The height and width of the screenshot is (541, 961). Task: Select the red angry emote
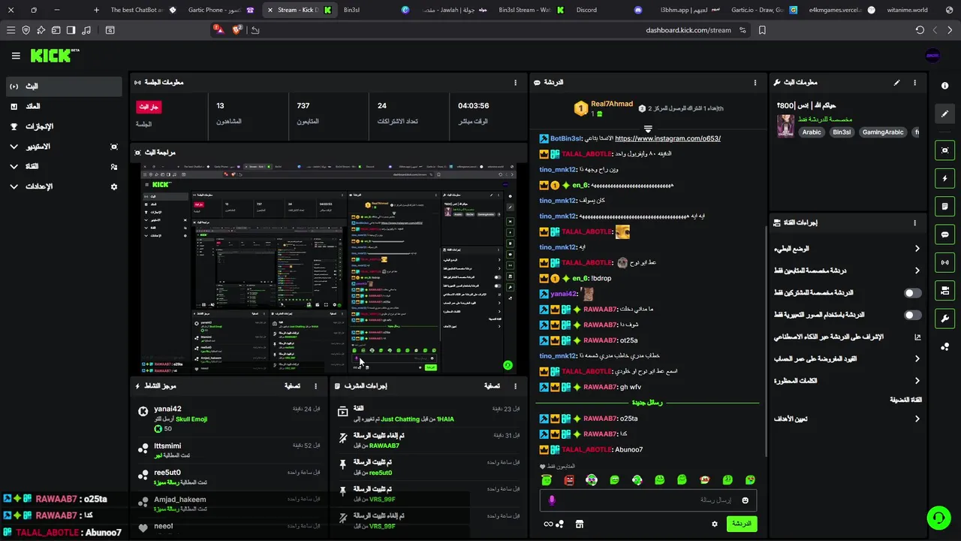pyautogui.click(x=569, y=479)
